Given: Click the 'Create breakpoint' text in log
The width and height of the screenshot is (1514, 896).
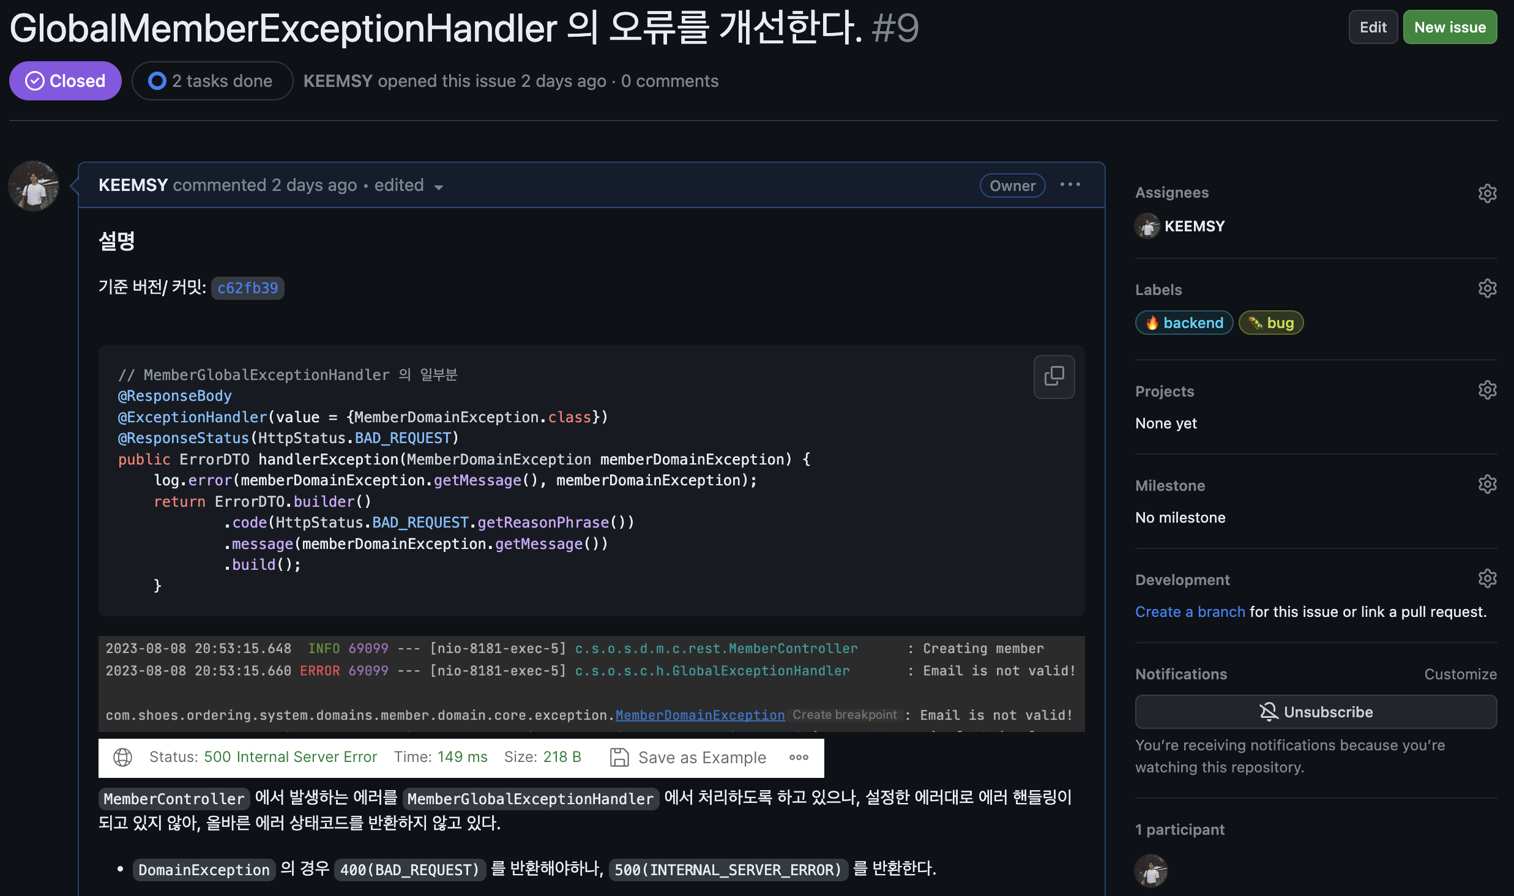Looking at the screenshot, I should pos(845,715).
